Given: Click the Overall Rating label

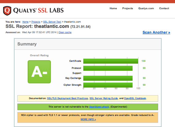Looking at the screenshot, I should pyautogui.click(x=39, y=55).
